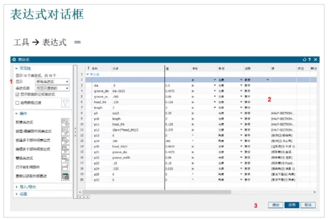Click the scrollbar left arrow under the table
328x219 pixels.
[x=80, y=192]
